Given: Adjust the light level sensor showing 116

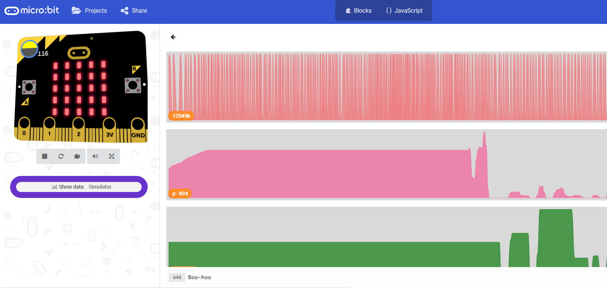Looking at the screenshot, I should click(x=30, y=49).
